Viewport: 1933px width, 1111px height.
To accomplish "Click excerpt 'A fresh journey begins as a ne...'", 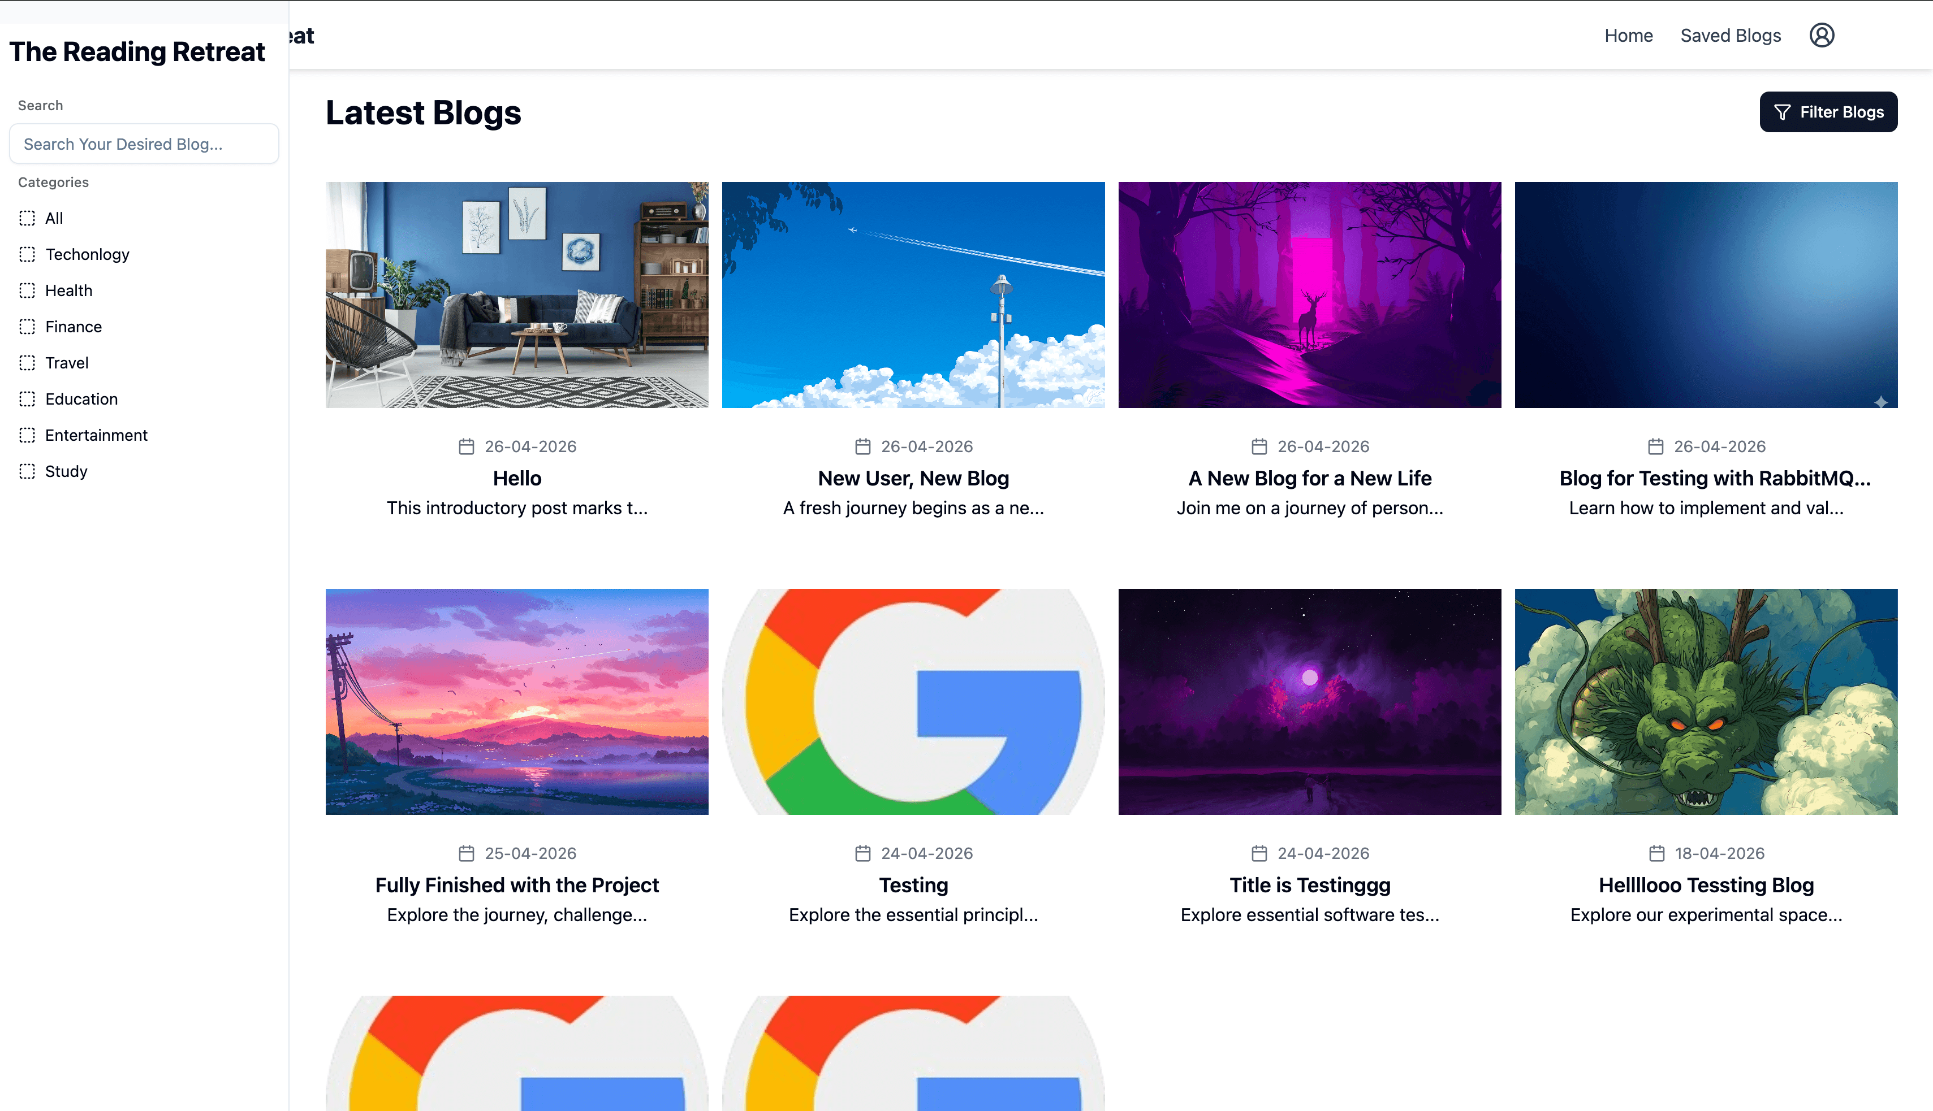I will pos(913,508).
